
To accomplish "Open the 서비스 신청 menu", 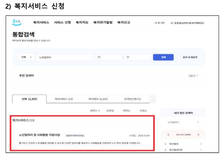I will [62, 22].
